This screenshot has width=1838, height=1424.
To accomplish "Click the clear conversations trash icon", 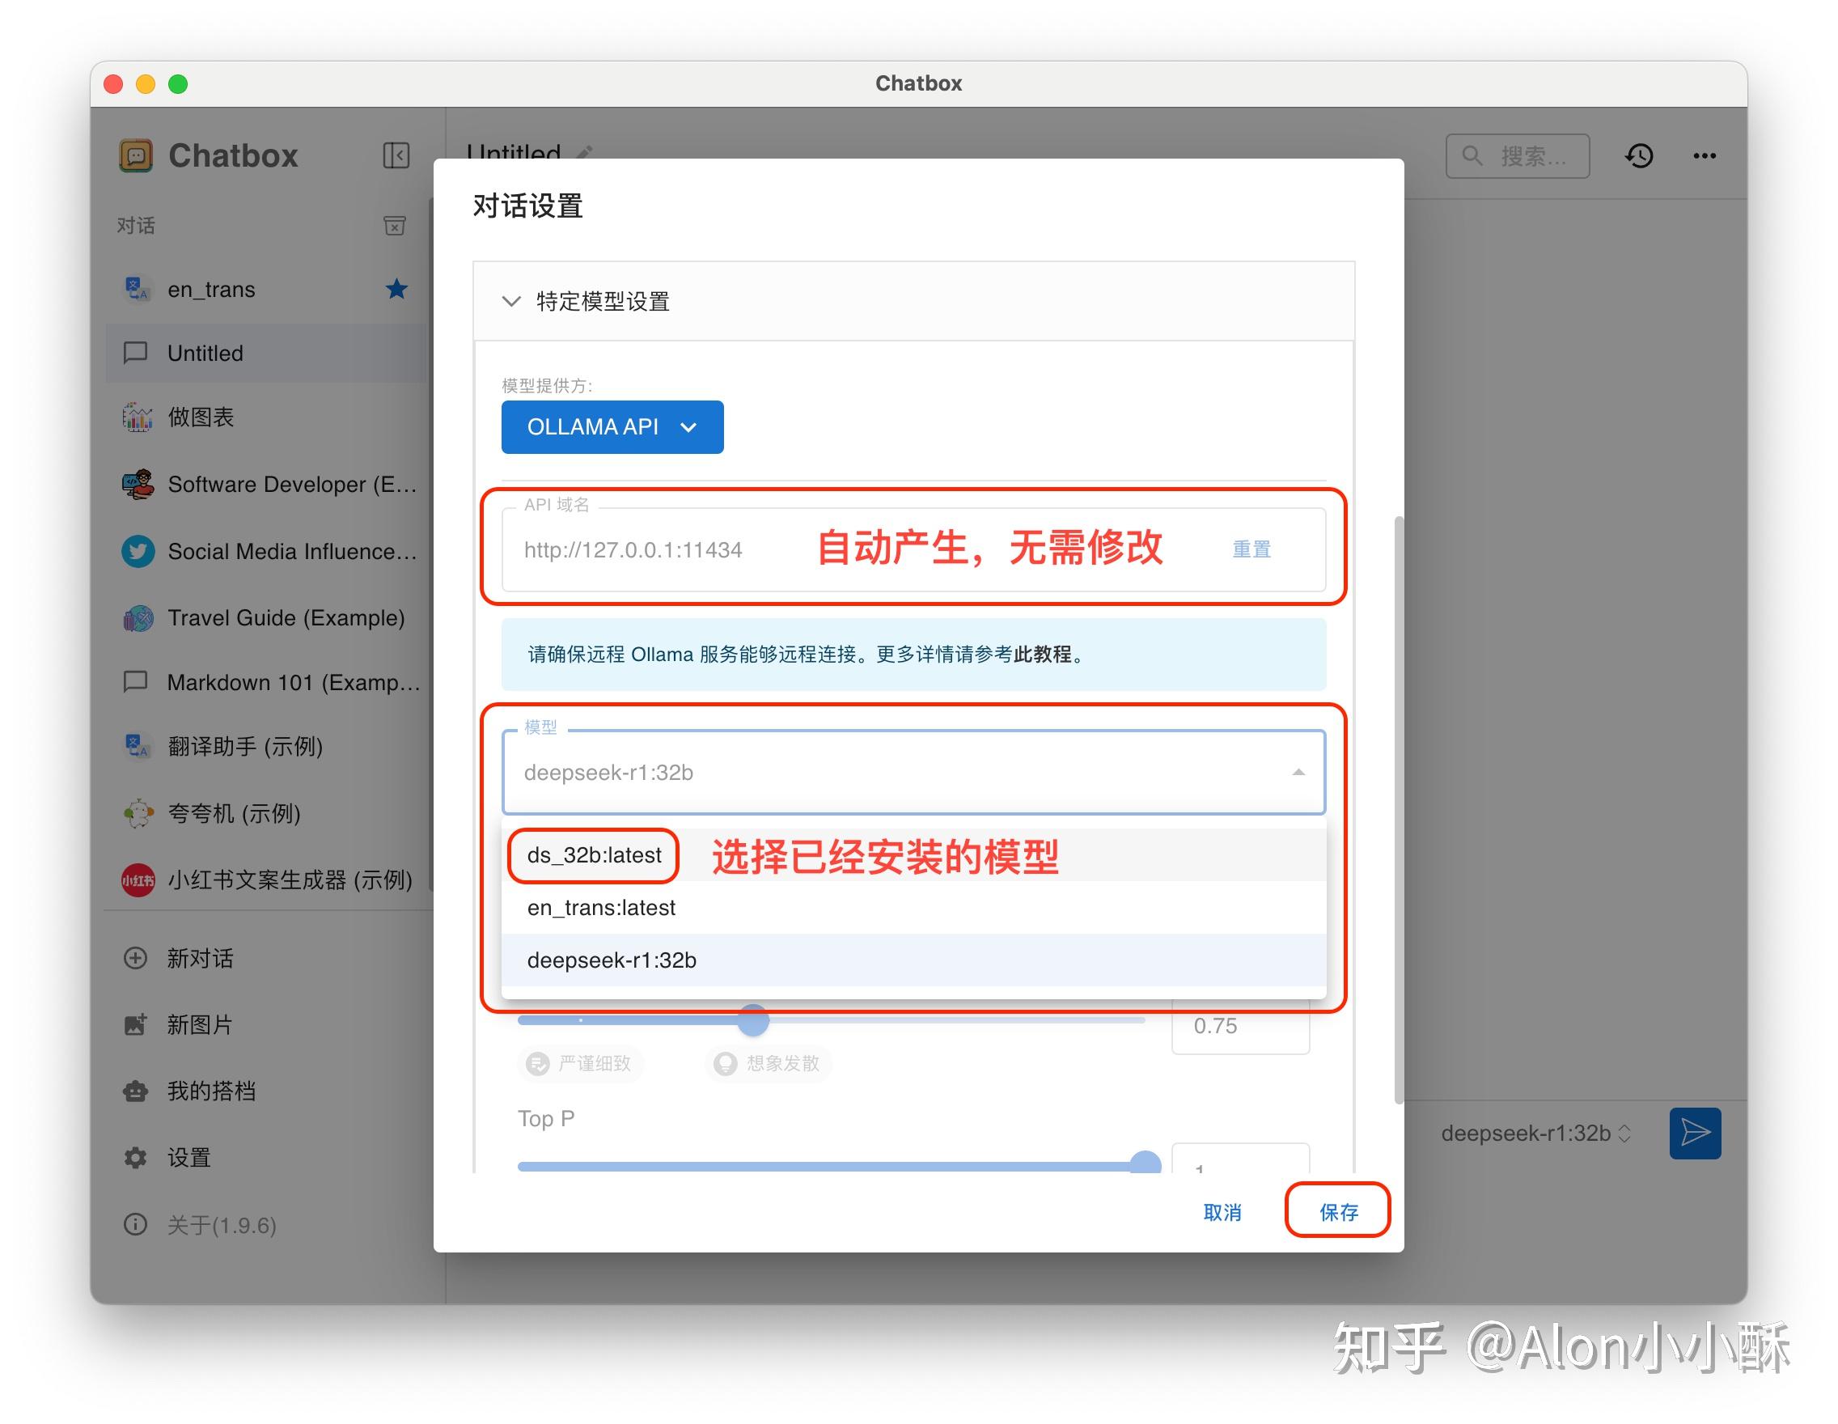I will [395, 225].
